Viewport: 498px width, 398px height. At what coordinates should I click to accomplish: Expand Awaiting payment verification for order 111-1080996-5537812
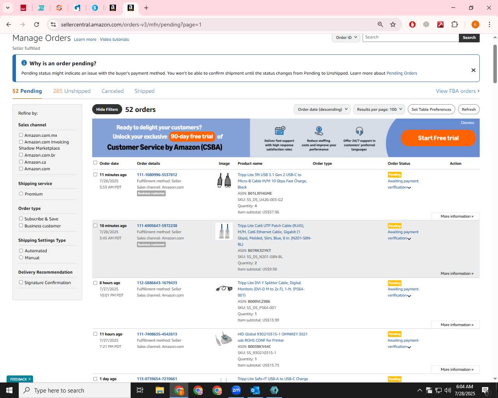pos(403,184)
